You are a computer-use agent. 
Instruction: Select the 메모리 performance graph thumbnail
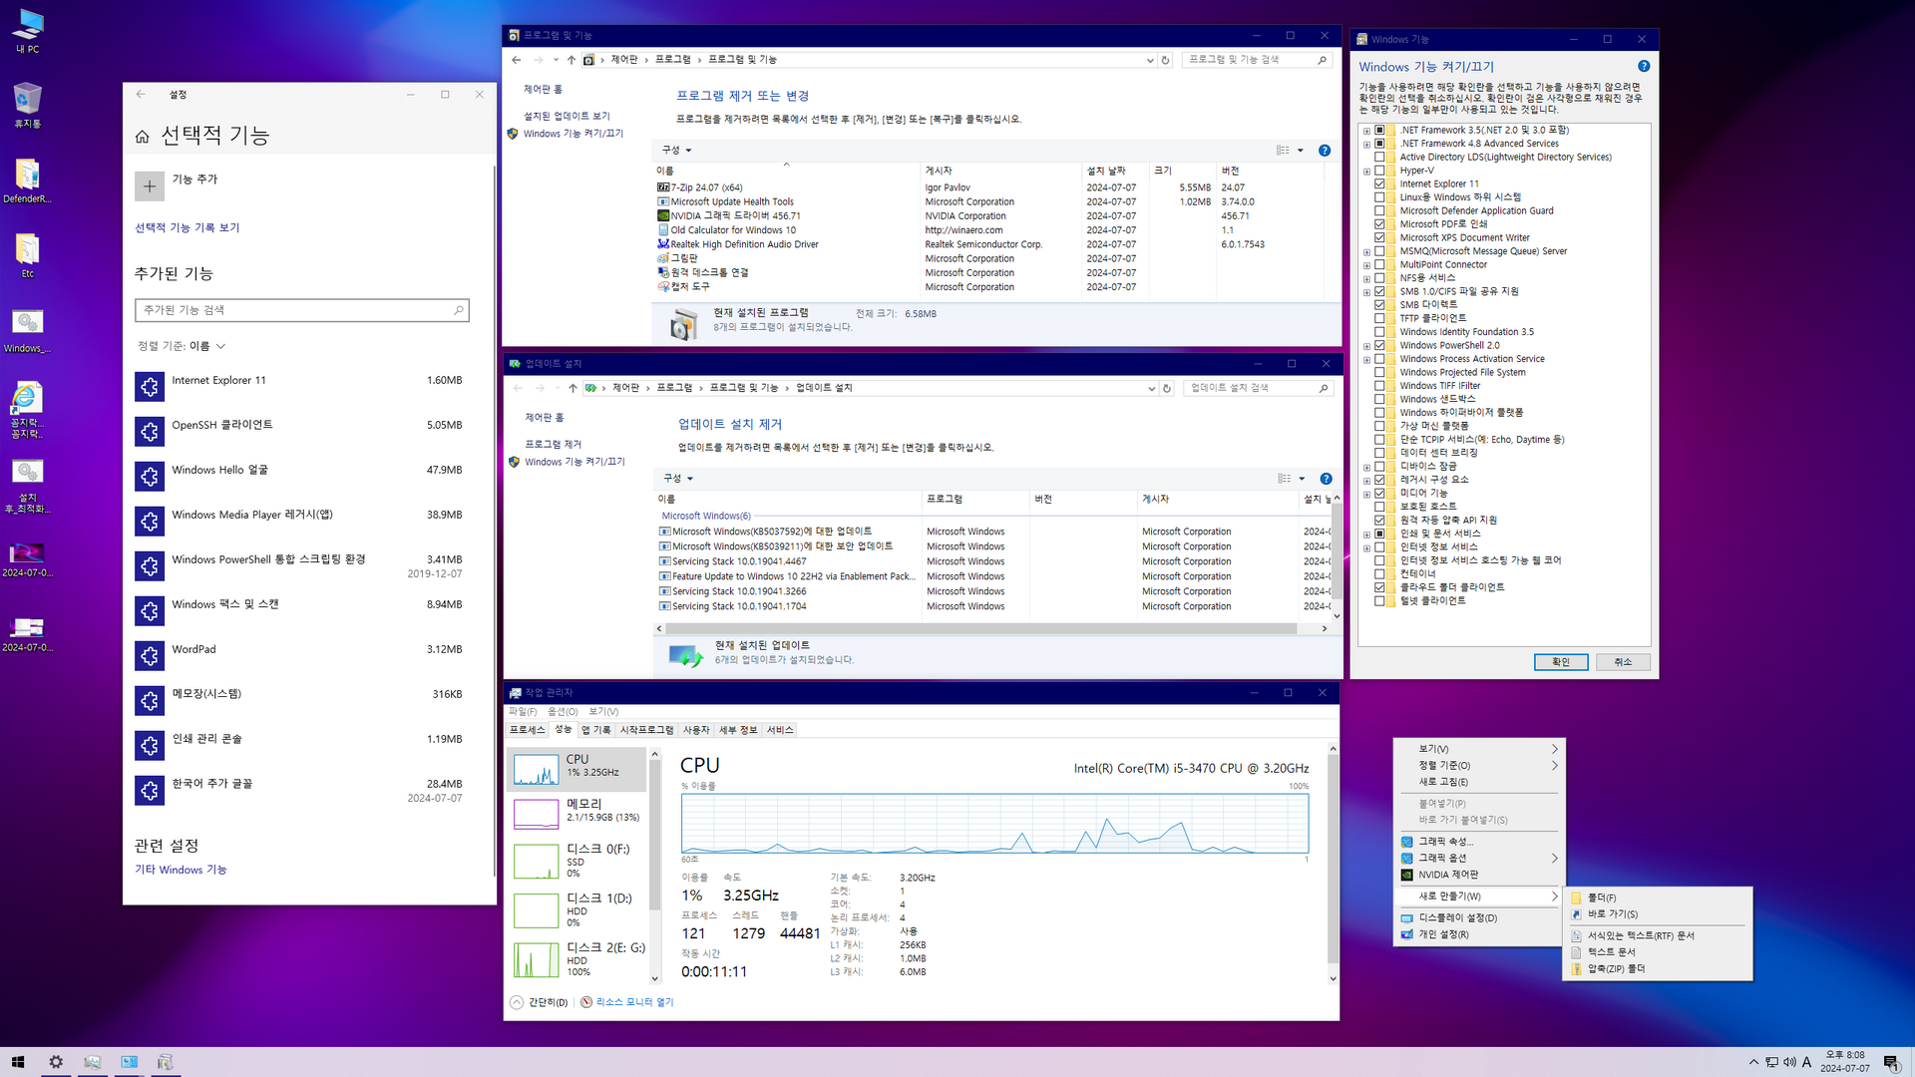click(536, 814)
